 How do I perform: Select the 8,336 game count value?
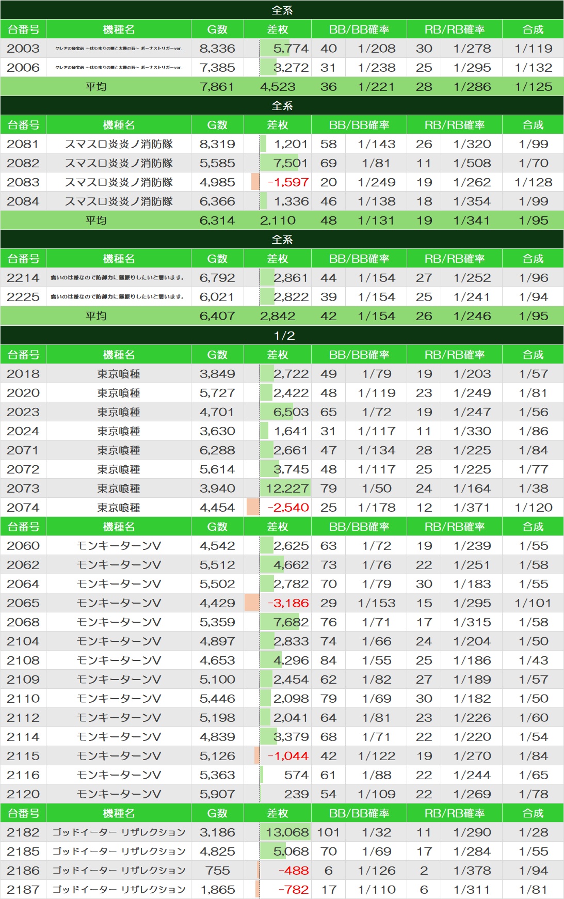coord(217,49)
